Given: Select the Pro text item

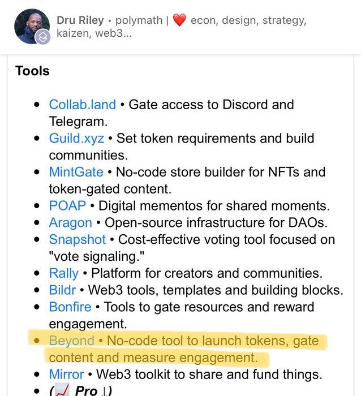Looking at the screenshot, I should (86, 390).
